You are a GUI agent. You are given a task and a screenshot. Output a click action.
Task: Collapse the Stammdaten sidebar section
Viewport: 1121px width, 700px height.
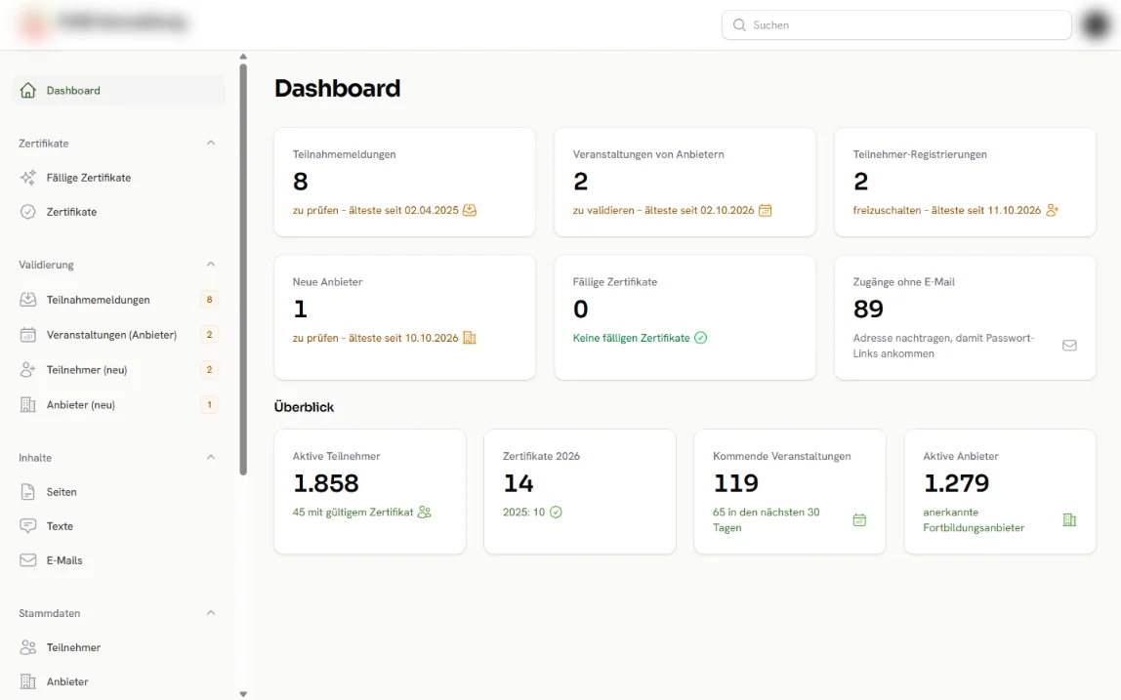[211, 613]
